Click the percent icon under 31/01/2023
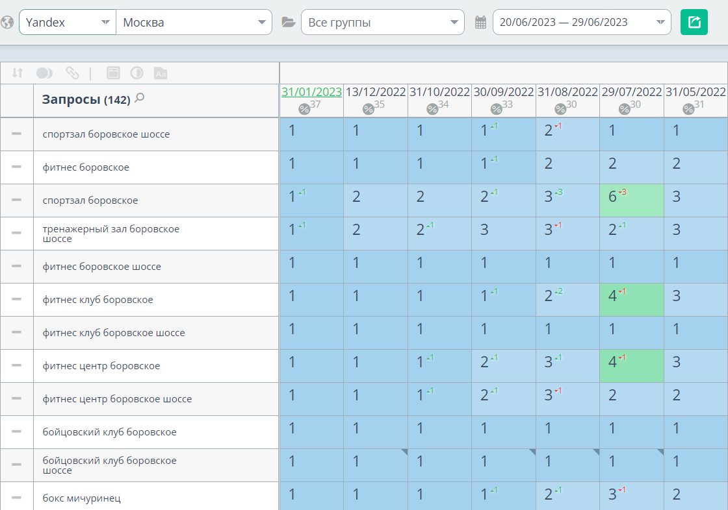728x510 pixels. pyautogui.click(x=304, y=109)
